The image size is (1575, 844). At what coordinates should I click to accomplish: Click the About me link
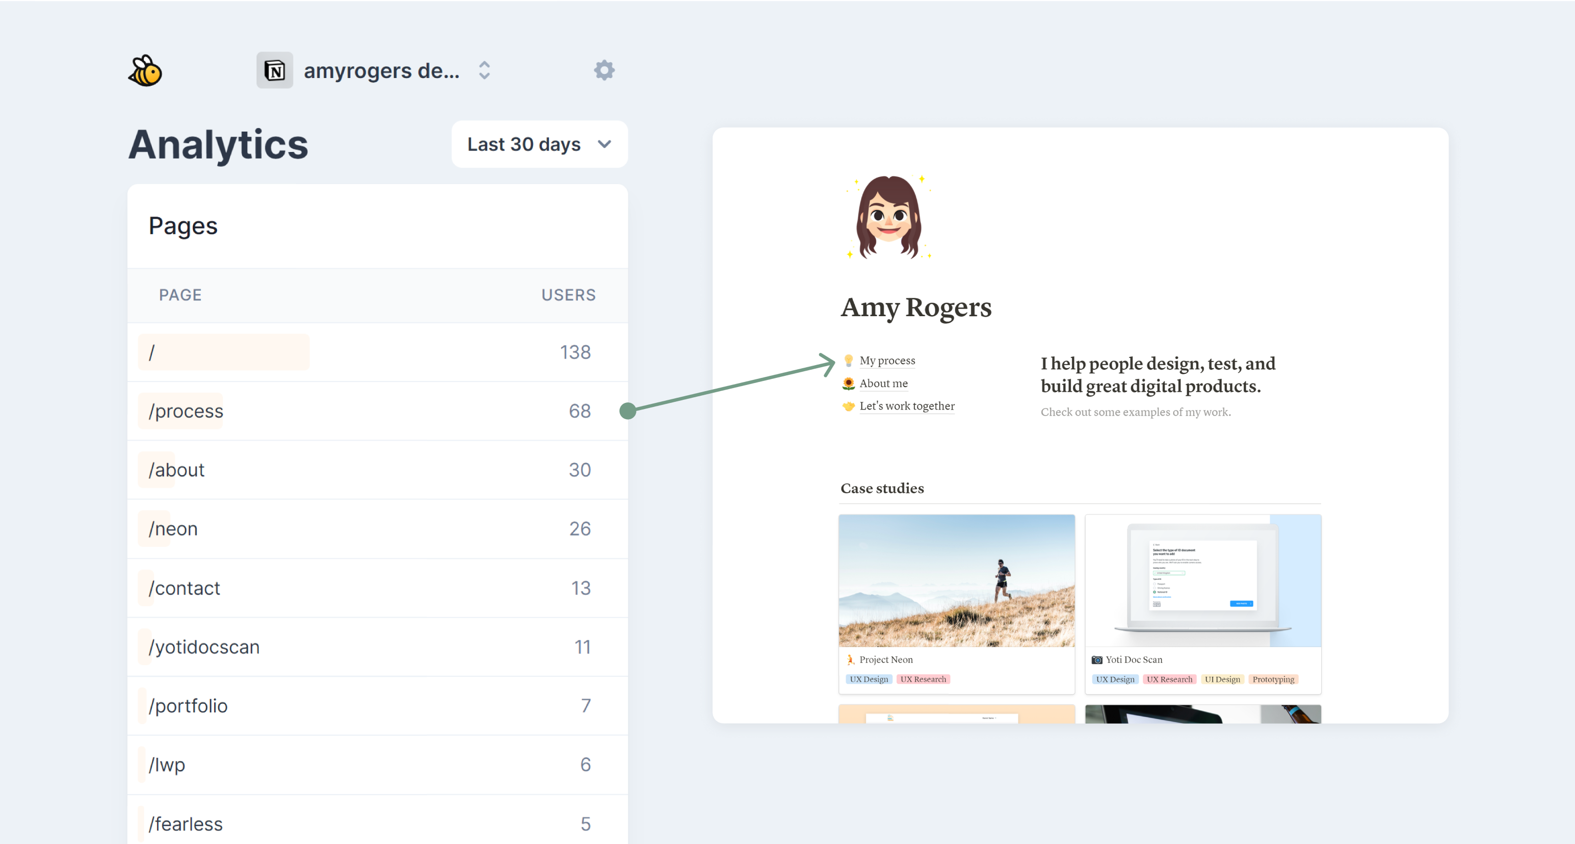(x=883, y=383)
